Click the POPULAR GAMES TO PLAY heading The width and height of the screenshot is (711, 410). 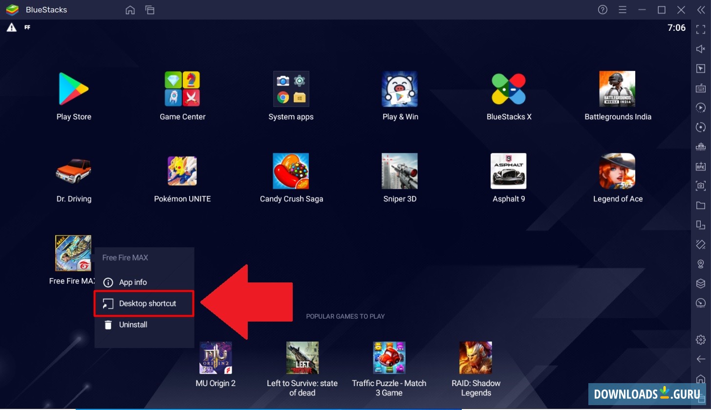pyautogui.click(x=345, y=316)
